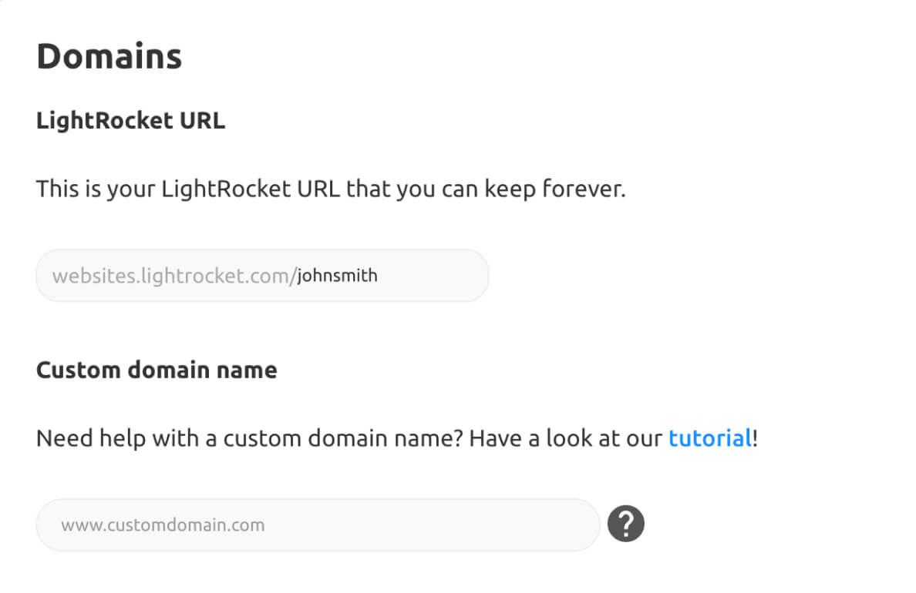The width and height of the screenshot is (916, 593).
Task: Click the exclamation mark after tutorial
Action: [756, 438]
